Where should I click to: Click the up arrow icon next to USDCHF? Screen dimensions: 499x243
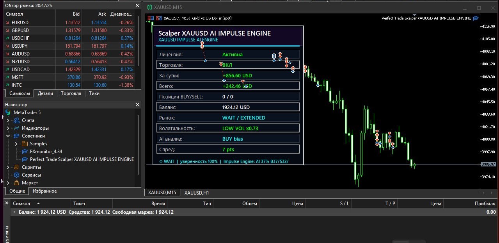7,38
